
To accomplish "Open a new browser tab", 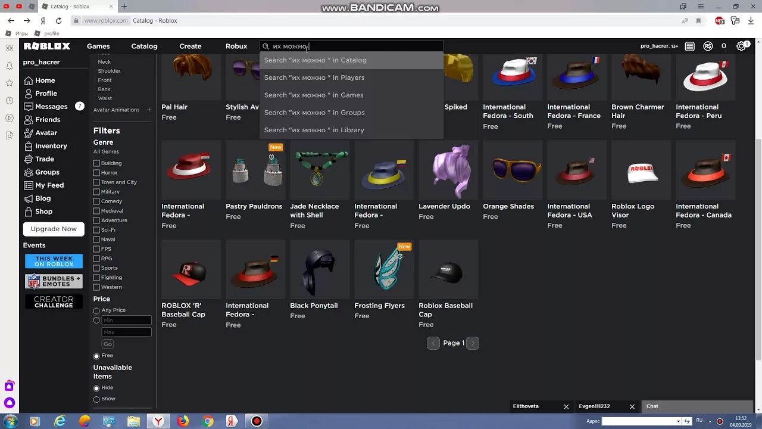I will 124,7.
